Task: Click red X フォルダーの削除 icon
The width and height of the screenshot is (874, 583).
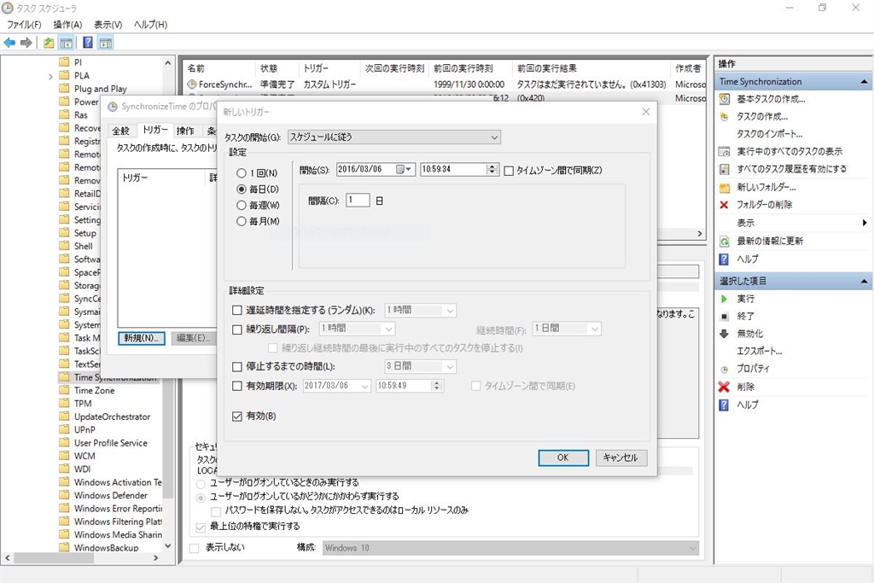Action: (724, 205)
